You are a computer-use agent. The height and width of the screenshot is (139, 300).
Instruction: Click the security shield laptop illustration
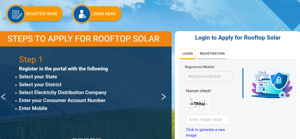271,83
